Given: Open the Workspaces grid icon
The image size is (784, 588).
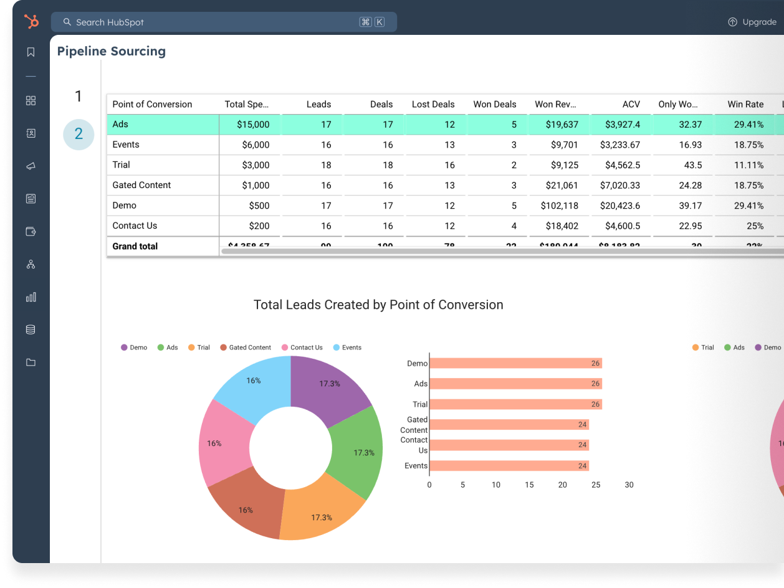Looking at the screenshot, I should [31, 100].
